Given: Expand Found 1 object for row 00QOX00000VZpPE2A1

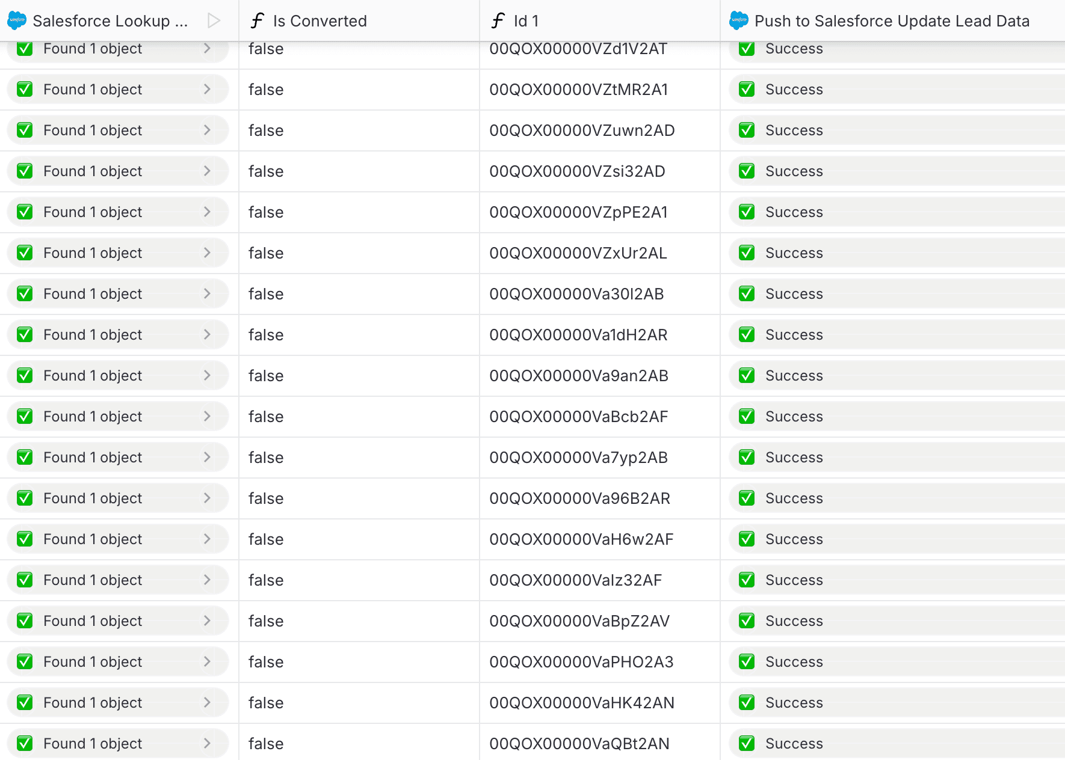Looking at the screenshot, I should coord(207,212).
